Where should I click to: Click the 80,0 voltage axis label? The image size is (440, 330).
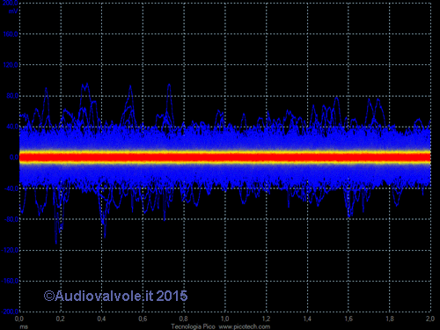pos(12,96)
